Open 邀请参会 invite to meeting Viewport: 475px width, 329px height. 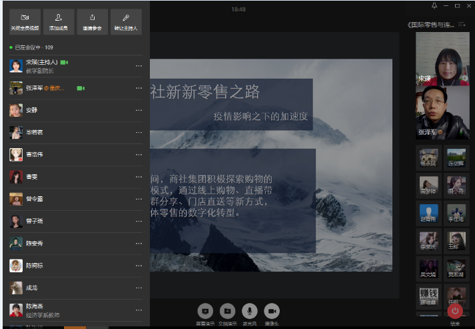point(93,21)
